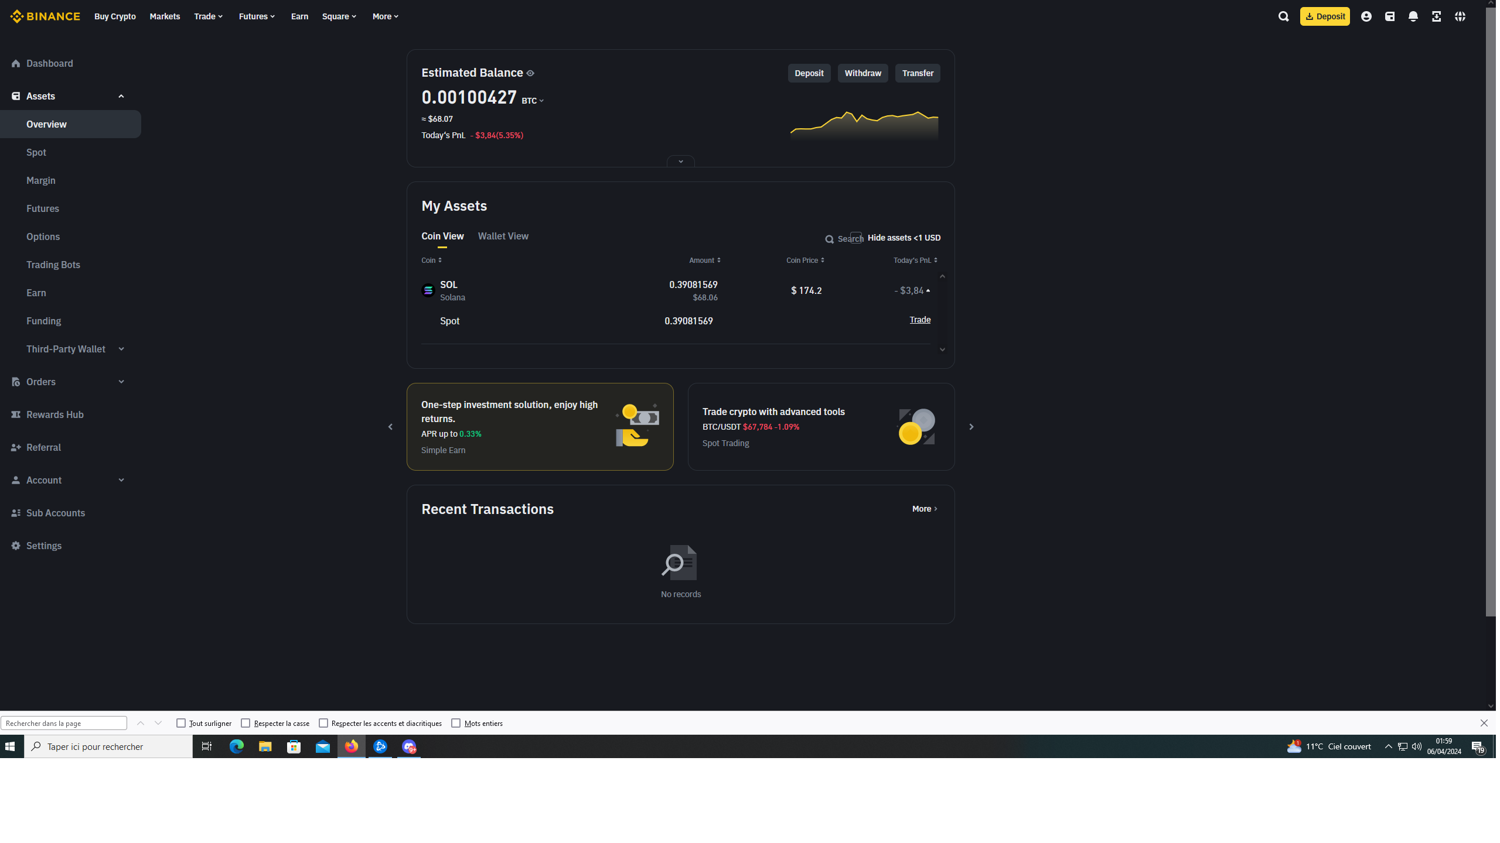Click the yellow Deposit button in header
Screen dimensions: 1500x843
point(1324,16)
